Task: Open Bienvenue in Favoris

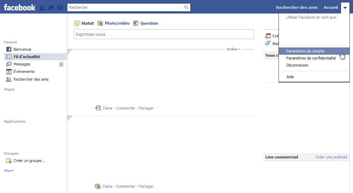Action: tap(22, 49)
